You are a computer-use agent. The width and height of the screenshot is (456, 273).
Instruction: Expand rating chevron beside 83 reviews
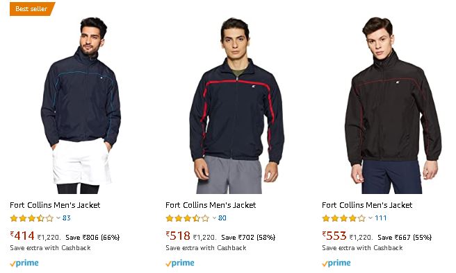click(x=58, y=218)
